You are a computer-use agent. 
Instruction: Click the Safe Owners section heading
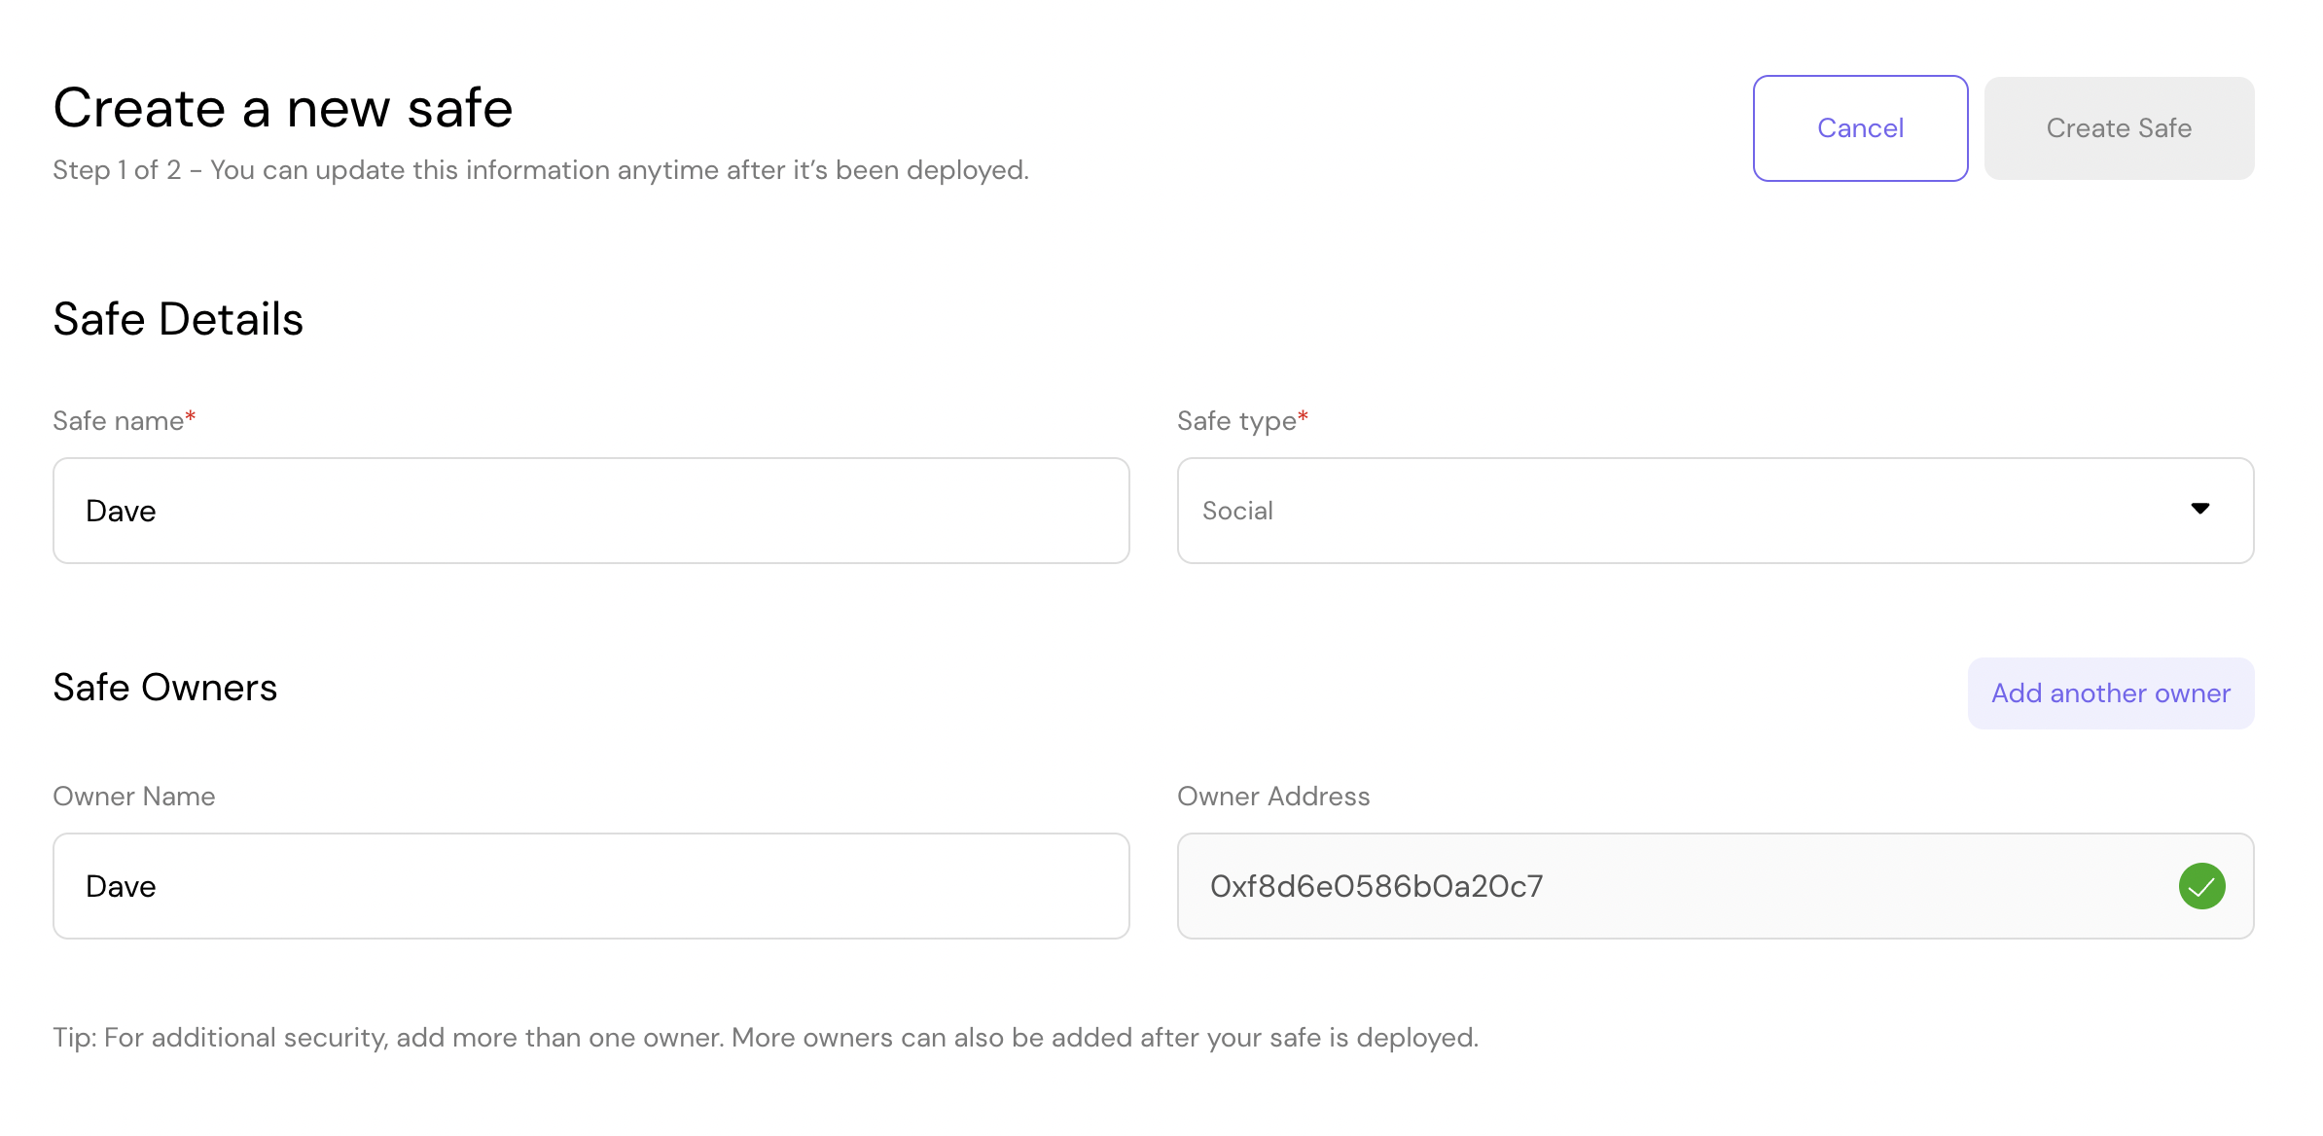point(164,688)
